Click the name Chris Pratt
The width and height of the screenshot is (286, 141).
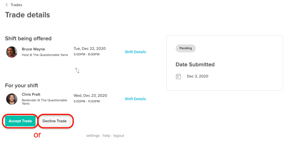31,94
